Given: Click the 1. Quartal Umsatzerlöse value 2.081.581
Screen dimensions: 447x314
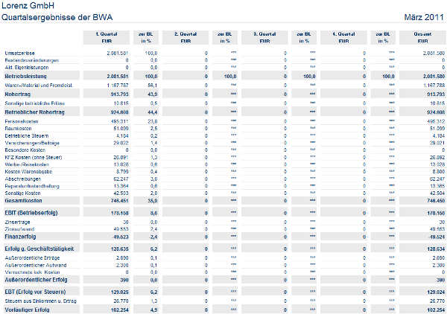Looking at the screenshot, I should tap(118, 54).
